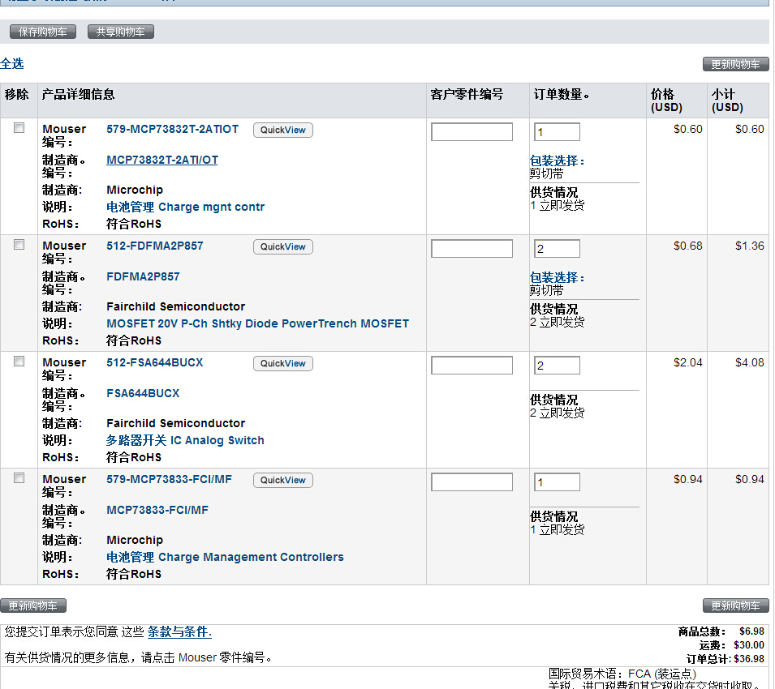Click order quantity field for 579-MCP73833-FCI/MF

[x=557, y=481]
